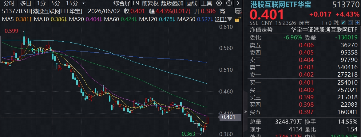Open 综合屏 composite screen
This screenshot has height=137, width=361.
click(122, 3)
